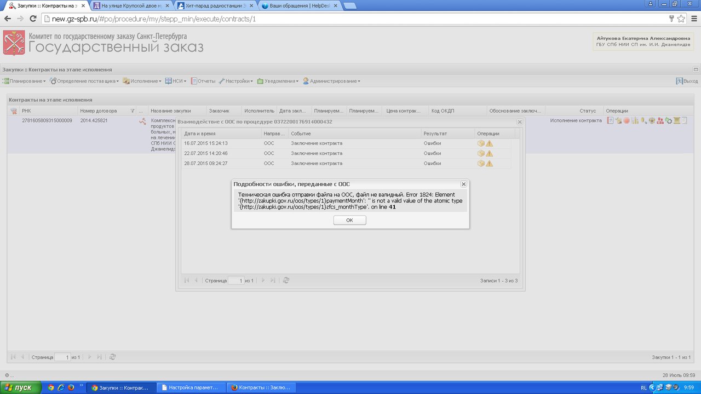Switch to the Хит-парад радиостанции tab
The height and width of the screenshot is (394, 701).
216,5
